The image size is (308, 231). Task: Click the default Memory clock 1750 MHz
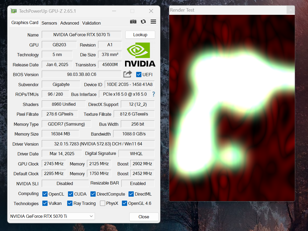[x=99, y=173]
